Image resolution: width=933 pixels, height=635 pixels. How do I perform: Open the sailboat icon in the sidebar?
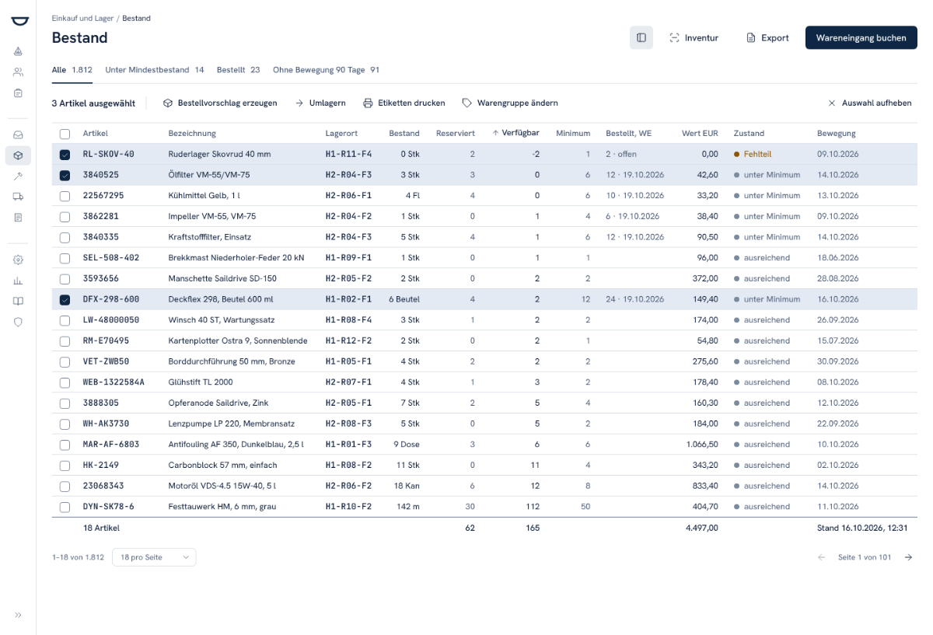click(18, 51)
